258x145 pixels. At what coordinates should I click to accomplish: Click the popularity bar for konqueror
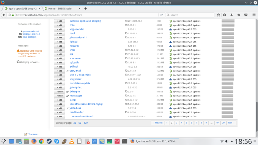click(x=228, y=58)
